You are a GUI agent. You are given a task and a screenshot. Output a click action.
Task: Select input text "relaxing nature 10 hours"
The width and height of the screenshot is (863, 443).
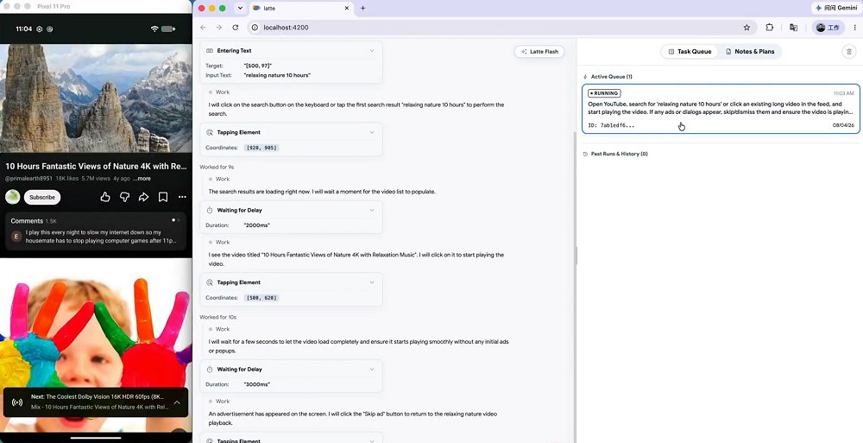click(277, 75)
